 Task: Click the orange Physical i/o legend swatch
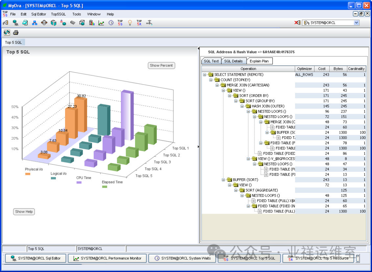click(28, 174)
